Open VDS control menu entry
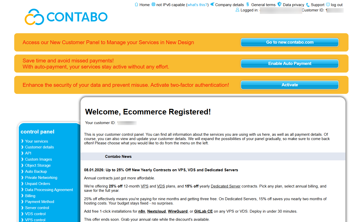Image resolution: width=364 pixels, height=222 pixels. click(35, 214)
